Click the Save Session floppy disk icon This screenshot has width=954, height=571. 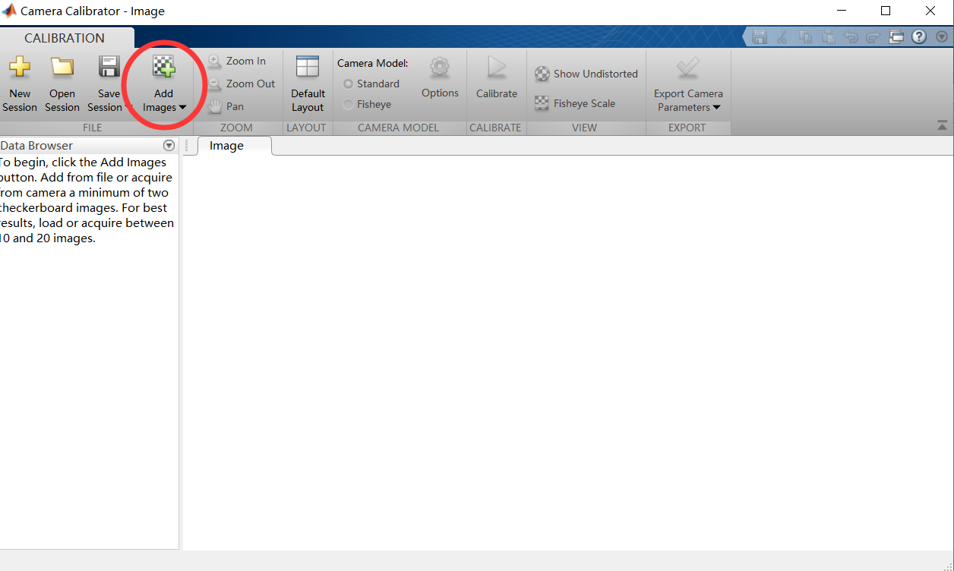(x=109, y=67)
